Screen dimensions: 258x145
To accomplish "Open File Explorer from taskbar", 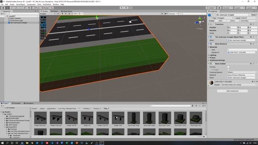I will (x=27, y=143).
